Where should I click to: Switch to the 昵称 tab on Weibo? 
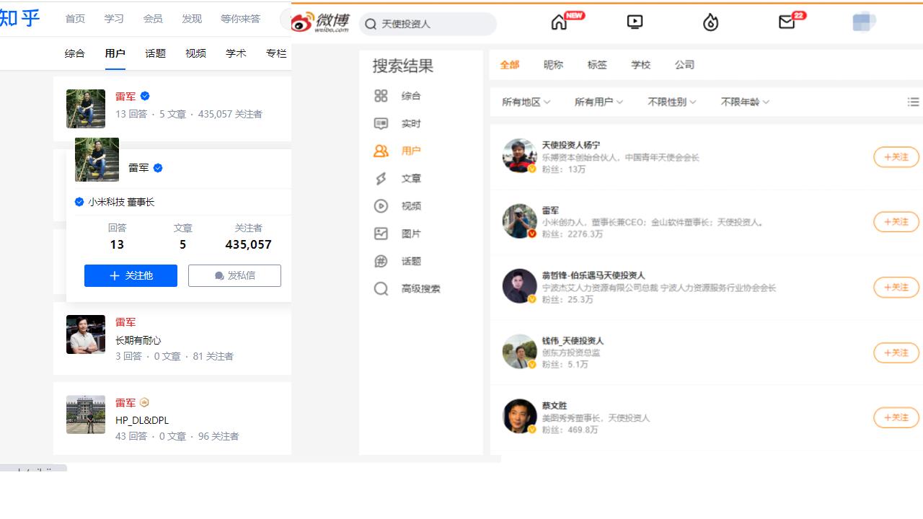552,65
